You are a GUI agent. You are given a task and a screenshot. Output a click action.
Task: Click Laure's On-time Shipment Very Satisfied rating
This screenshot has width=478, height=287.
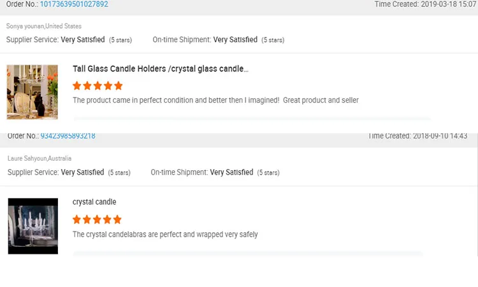[231, 172]
